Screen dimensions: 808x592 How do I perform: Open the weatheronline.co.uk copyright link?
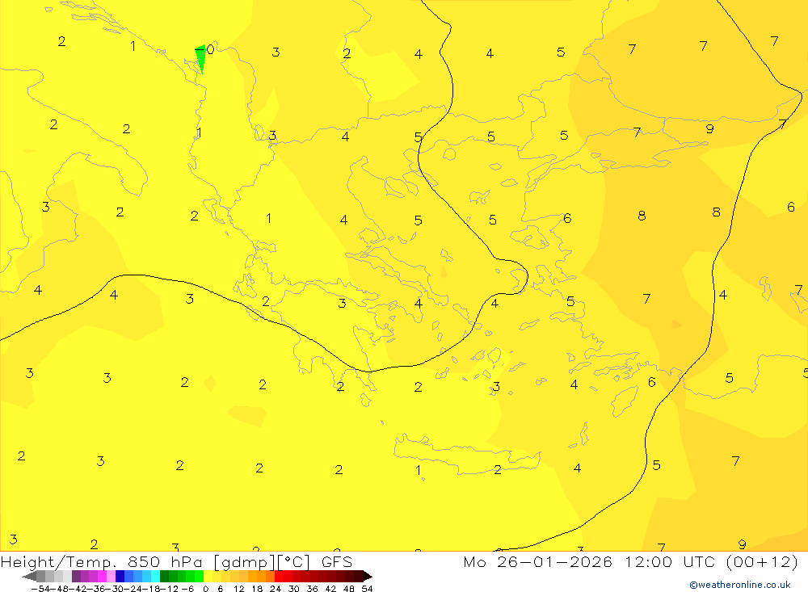(740, 585)
